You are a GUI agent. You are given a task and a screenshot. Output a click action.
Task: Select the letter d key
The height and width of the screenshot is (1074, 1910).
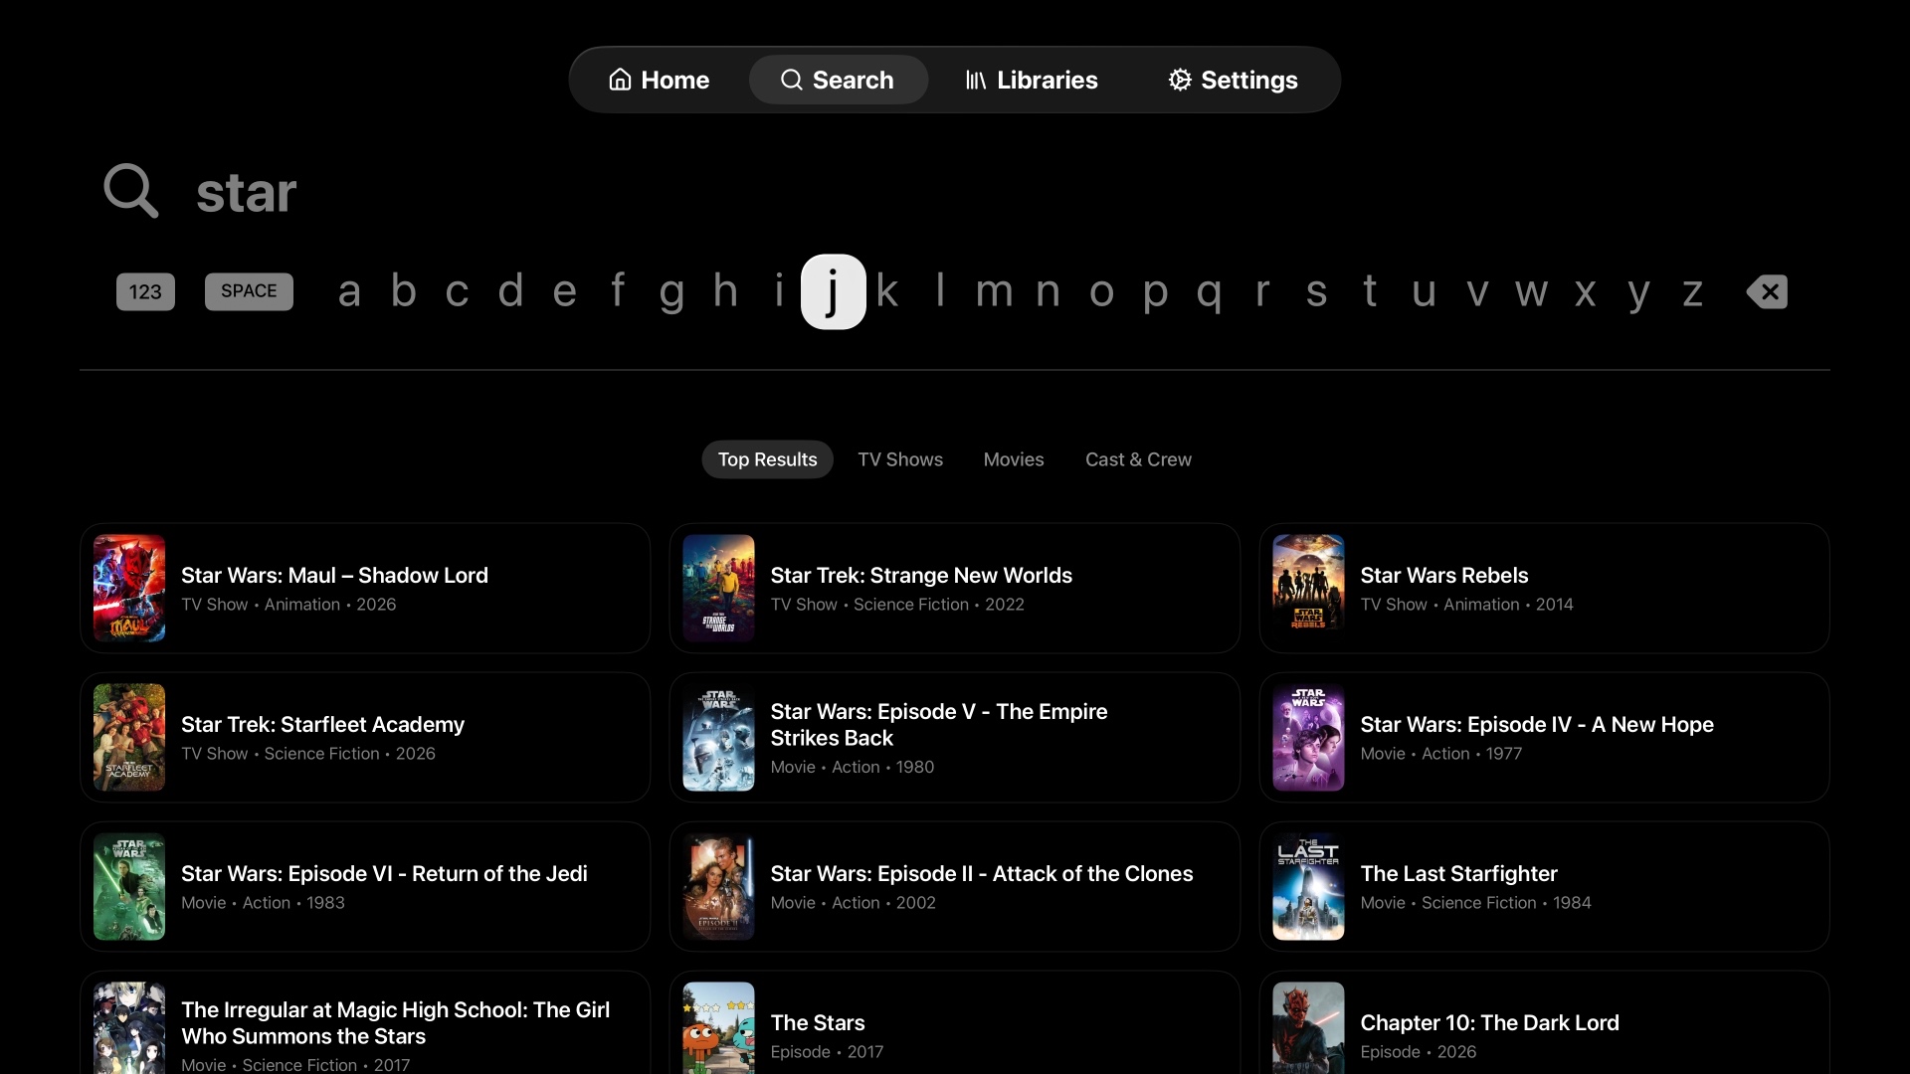pos(510,291)
